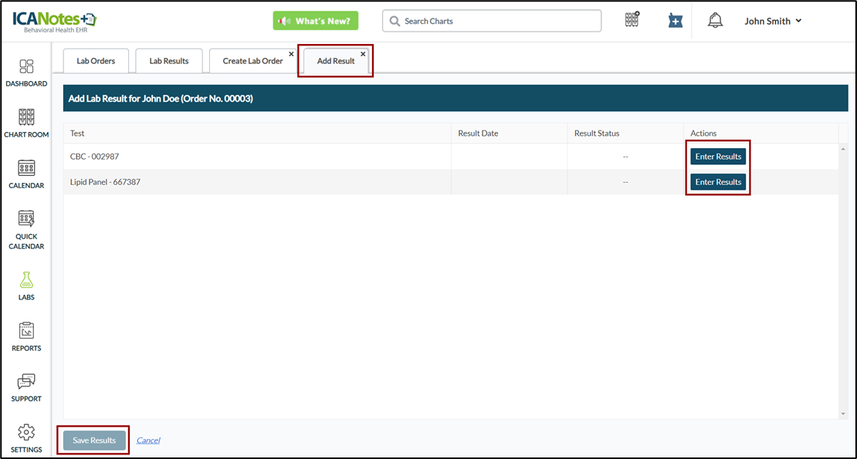Open Quick Calendar from sidebar
Viewport: 857px width, 459px height.
pyautogui.click(x=26, y=220)
